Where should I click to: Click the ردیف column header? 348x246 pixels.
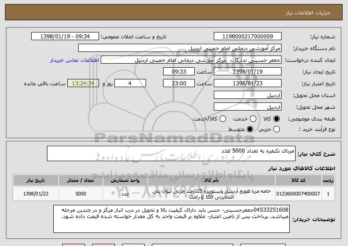coord(328,181)
